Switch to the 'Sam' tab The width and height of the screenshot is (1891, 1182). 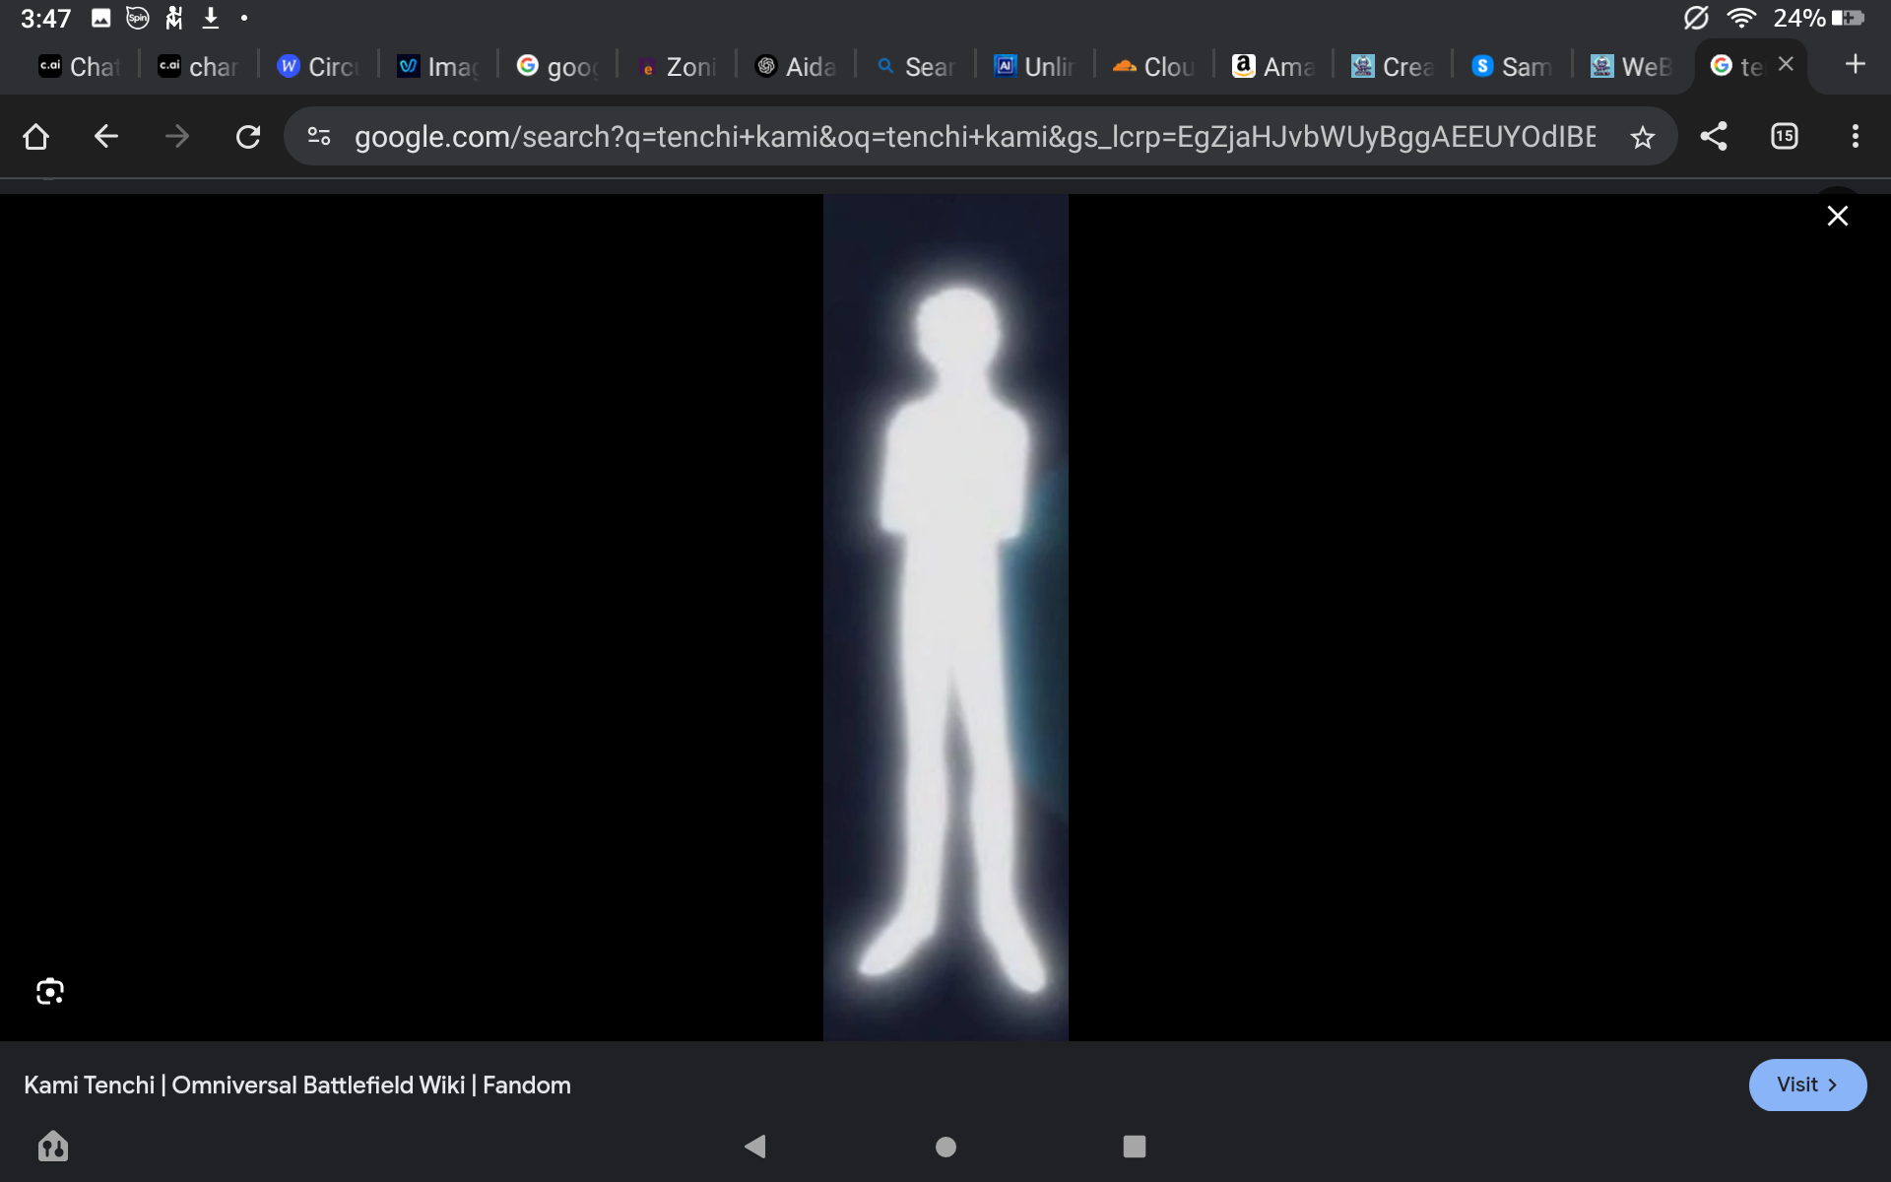click(1513, 66)
